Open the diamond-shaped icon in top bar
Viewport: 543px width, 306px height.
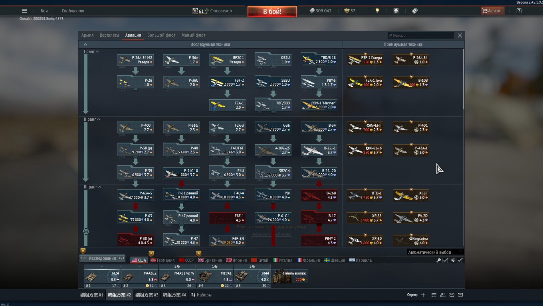pyautogui.click(x=396, y=11)
